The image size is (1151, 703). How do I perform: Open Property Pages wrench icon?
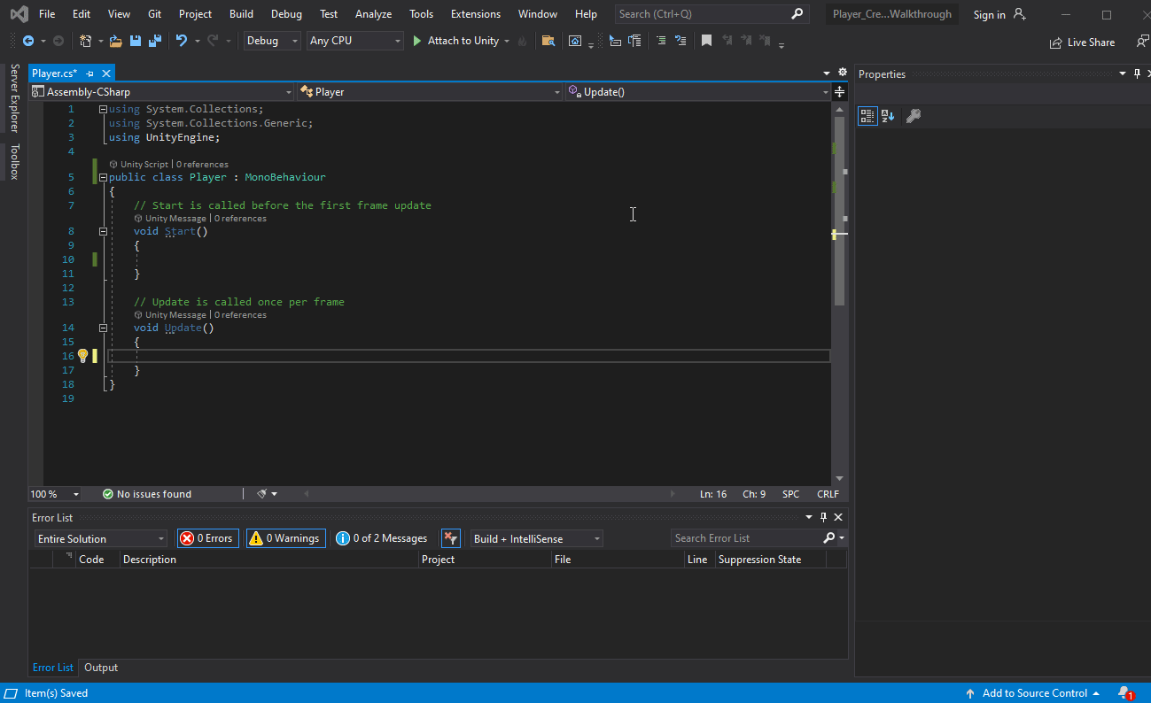coord(914,116)
